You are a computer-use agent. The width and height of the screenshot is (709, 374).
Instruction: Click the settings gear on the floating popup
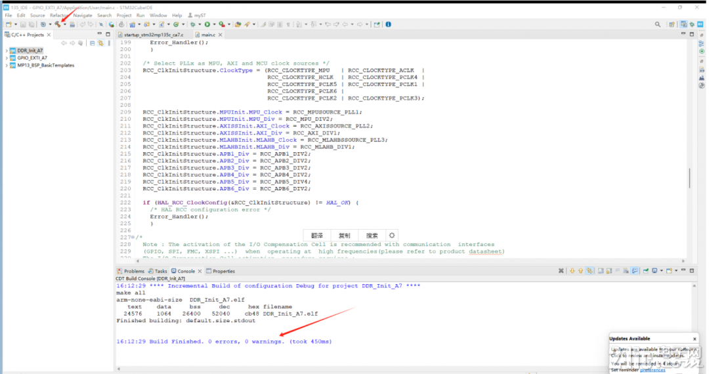[391, 236]
